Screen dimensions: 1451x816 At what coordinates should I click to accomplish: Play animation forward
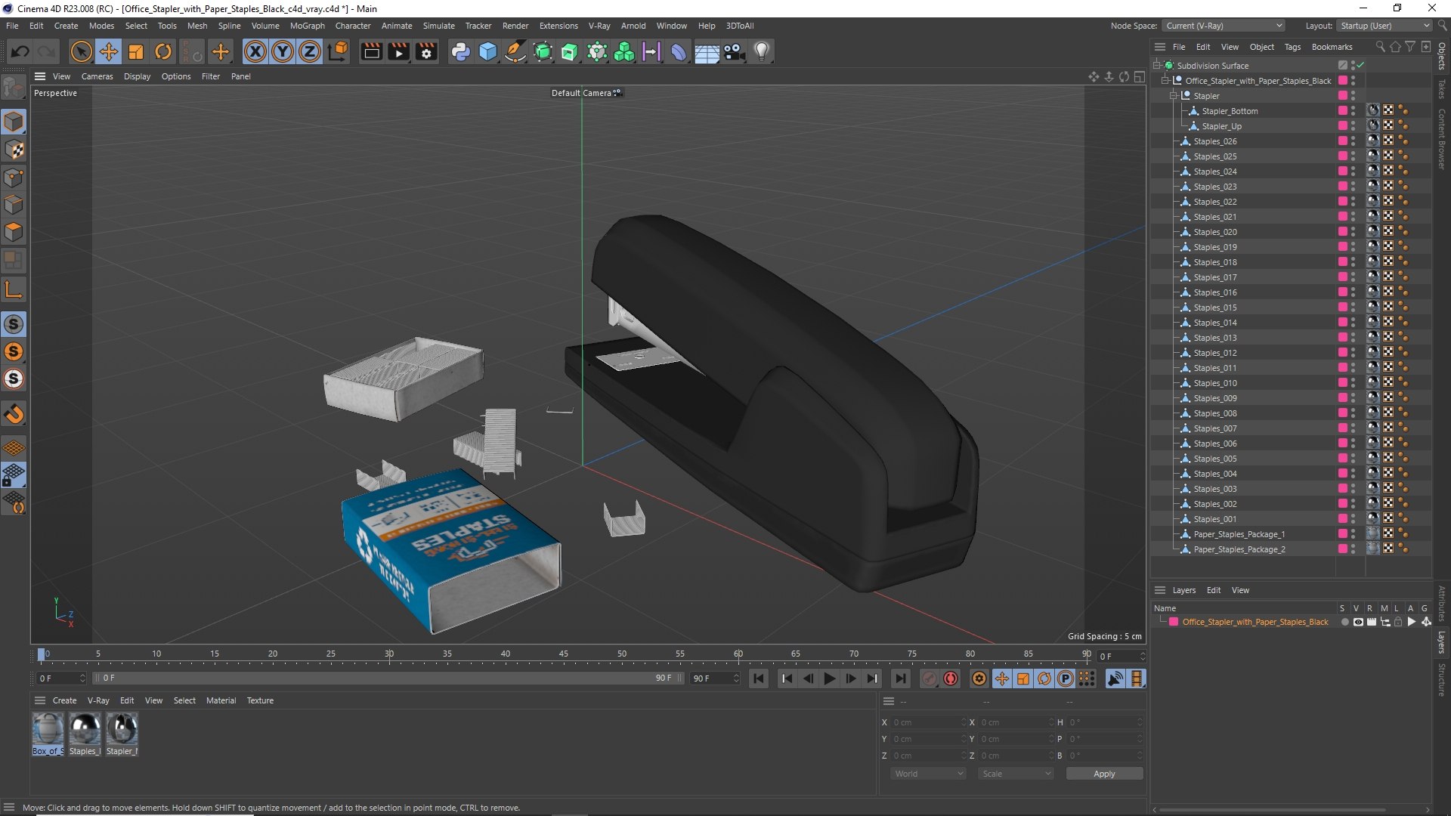pyautogui.click(x=829, y=678)
